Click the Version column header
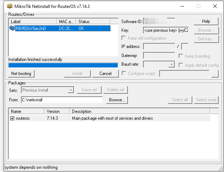 click(57, 111)
